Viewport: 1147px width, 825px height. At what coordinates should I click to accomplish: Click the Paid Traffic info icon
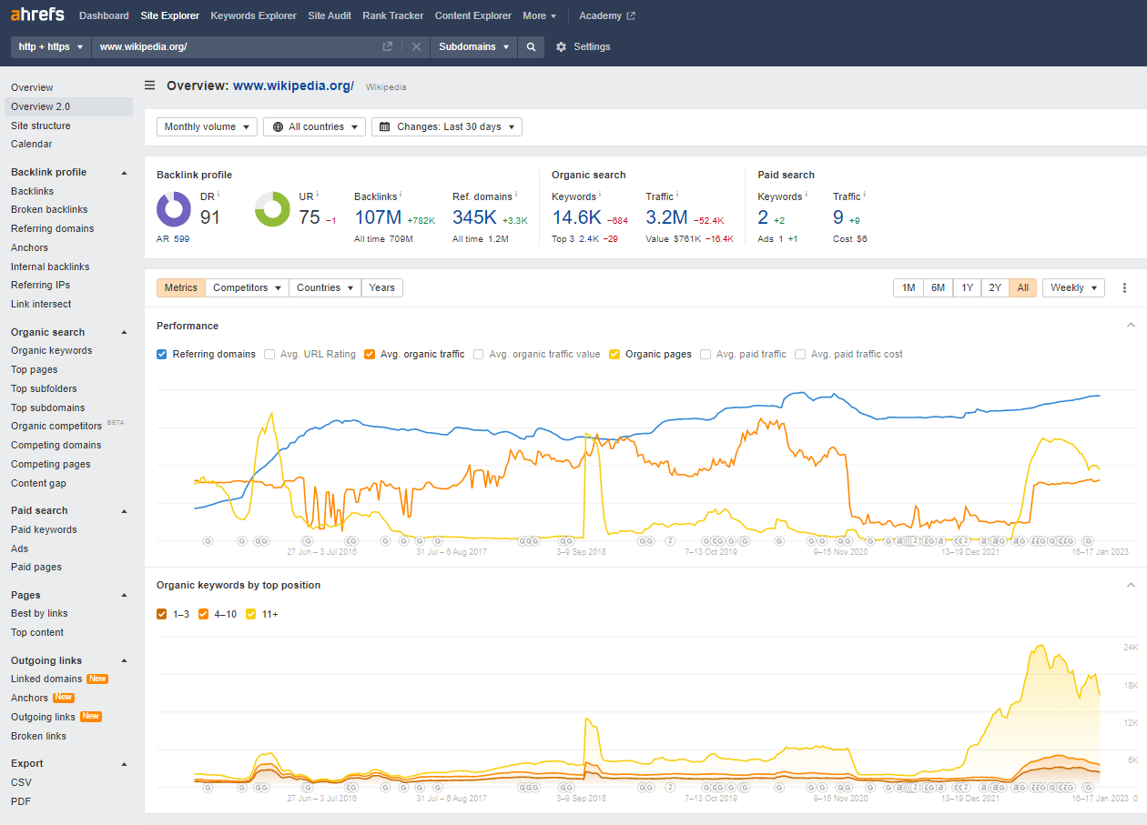coord(864,195)
